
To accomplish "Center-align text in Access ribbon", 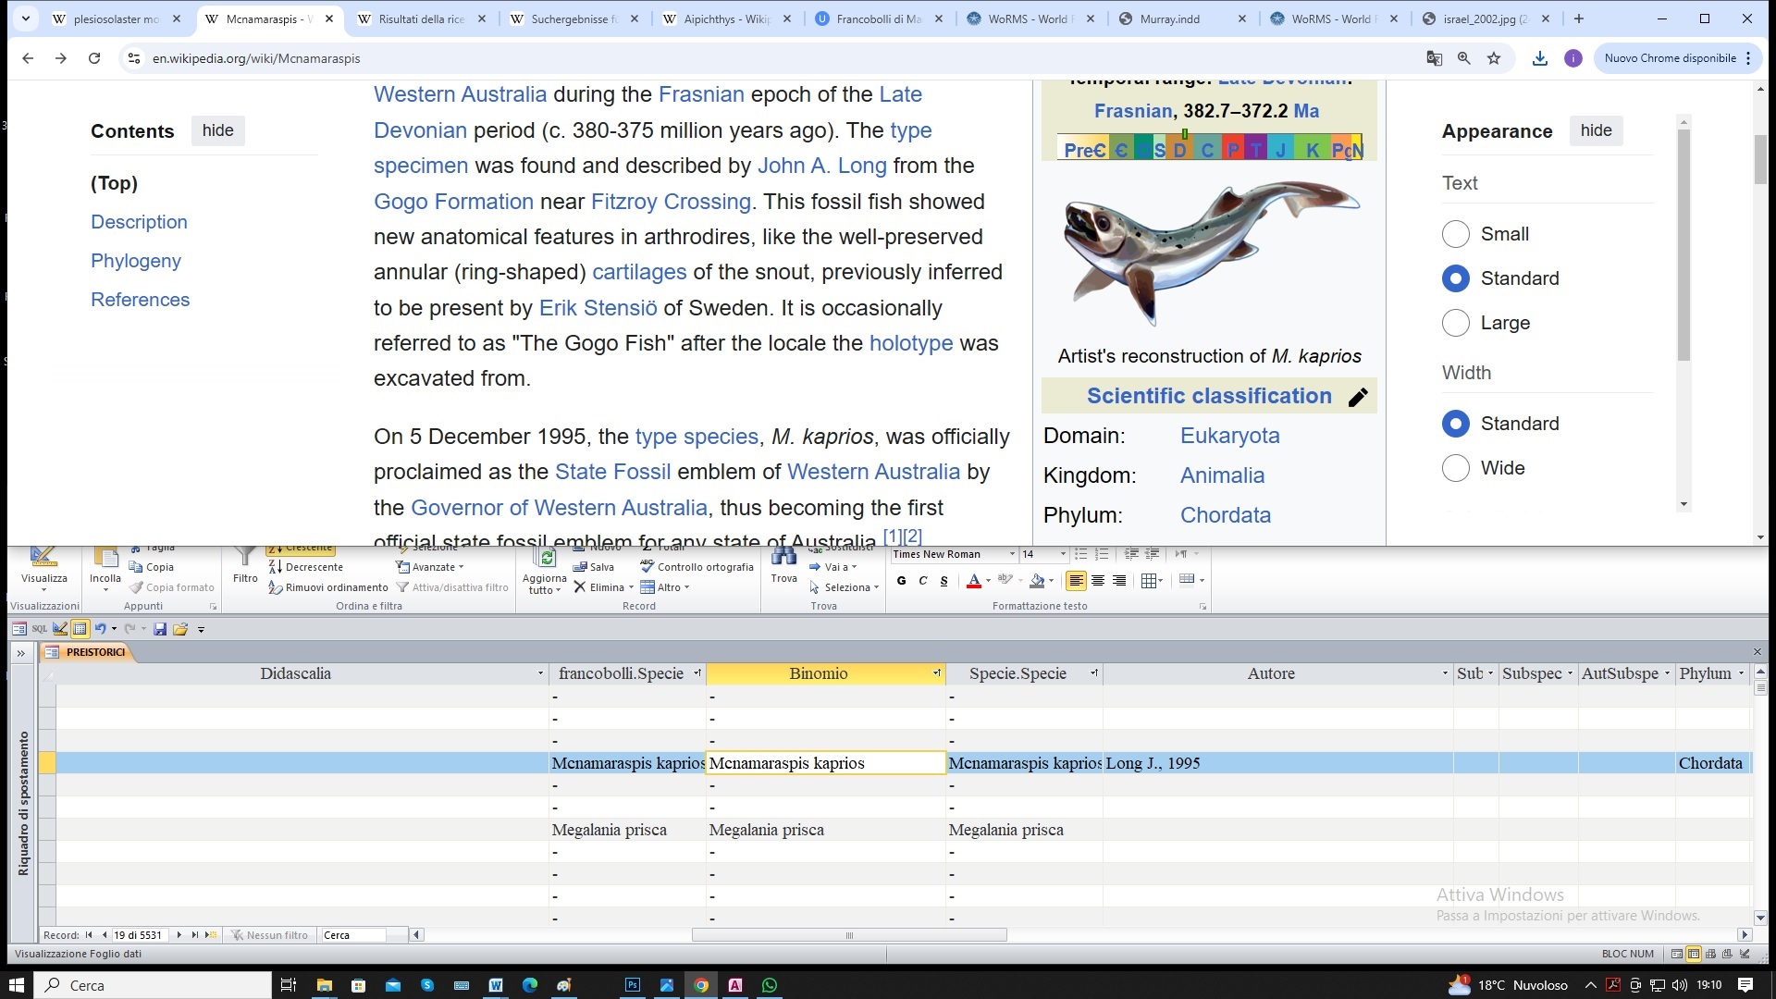I will pyautogui.click(x=1098, y=581).
